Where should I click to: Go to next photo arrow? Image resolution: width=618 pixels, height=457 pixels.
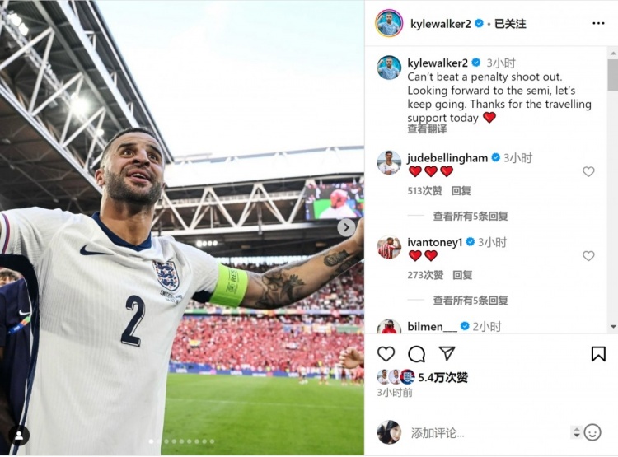[x=346, y=227]
